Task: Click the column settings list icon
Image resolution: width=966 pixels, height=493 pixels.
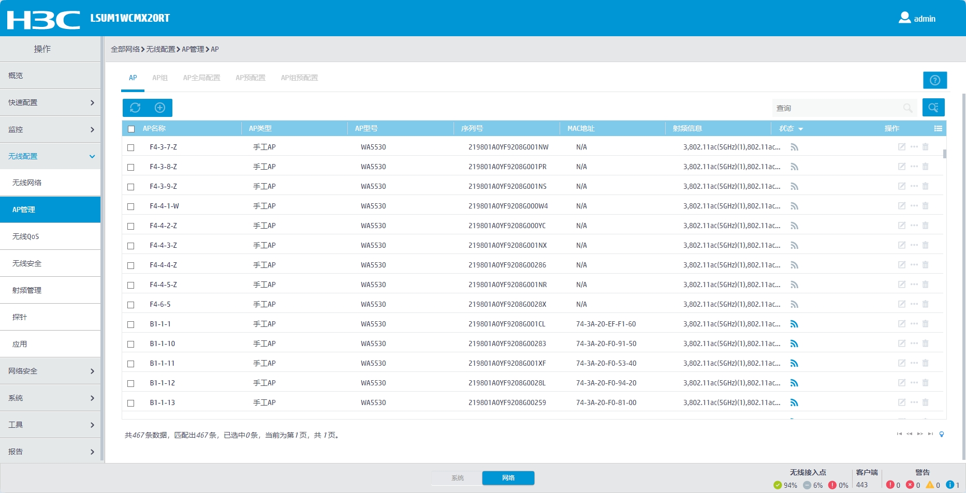Action: point(938,128)
